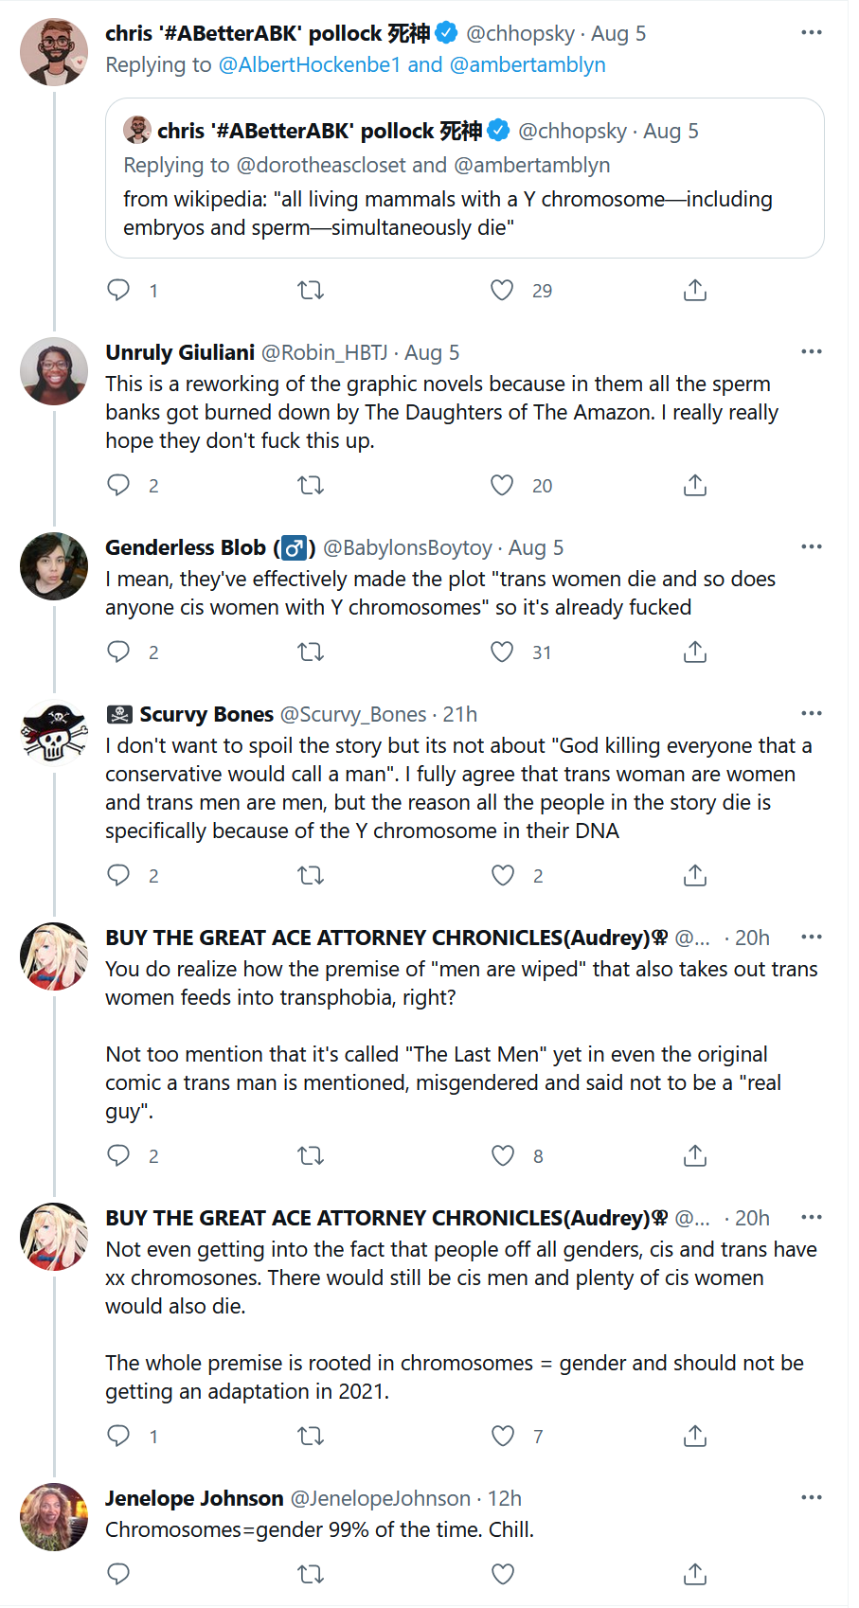Screen dimensions: 859x1608
Task: Retweet Genderless Blob's tweet
Action: [x=311, y=652]
